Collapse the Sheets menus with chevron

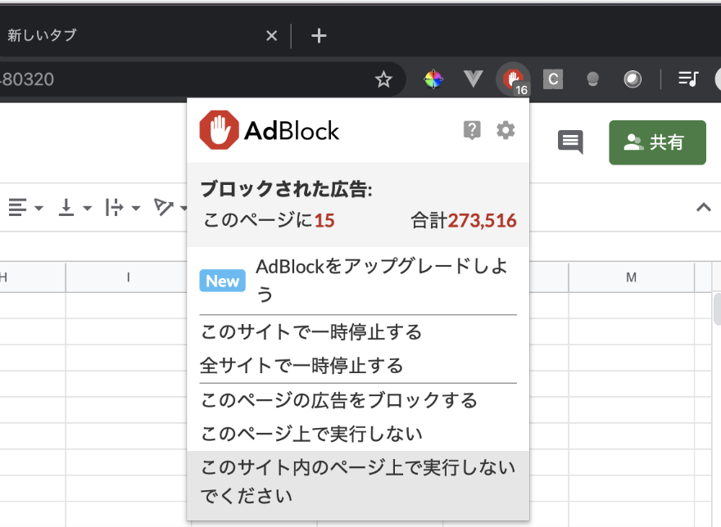tap(704, 207)
